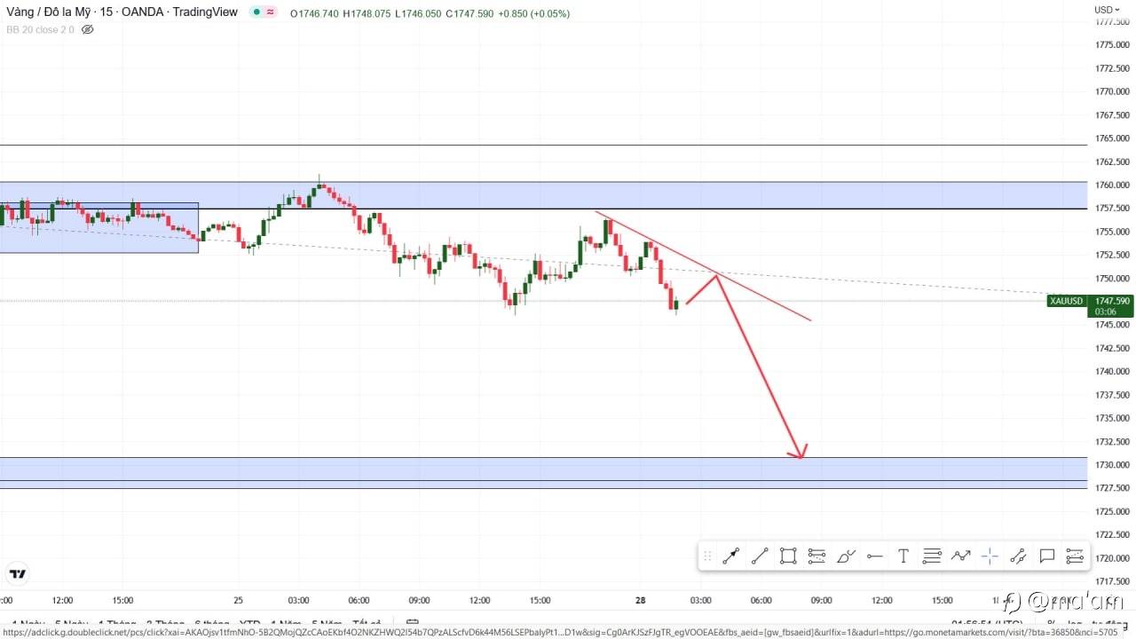Click the pink approximate data indicator

270,12
